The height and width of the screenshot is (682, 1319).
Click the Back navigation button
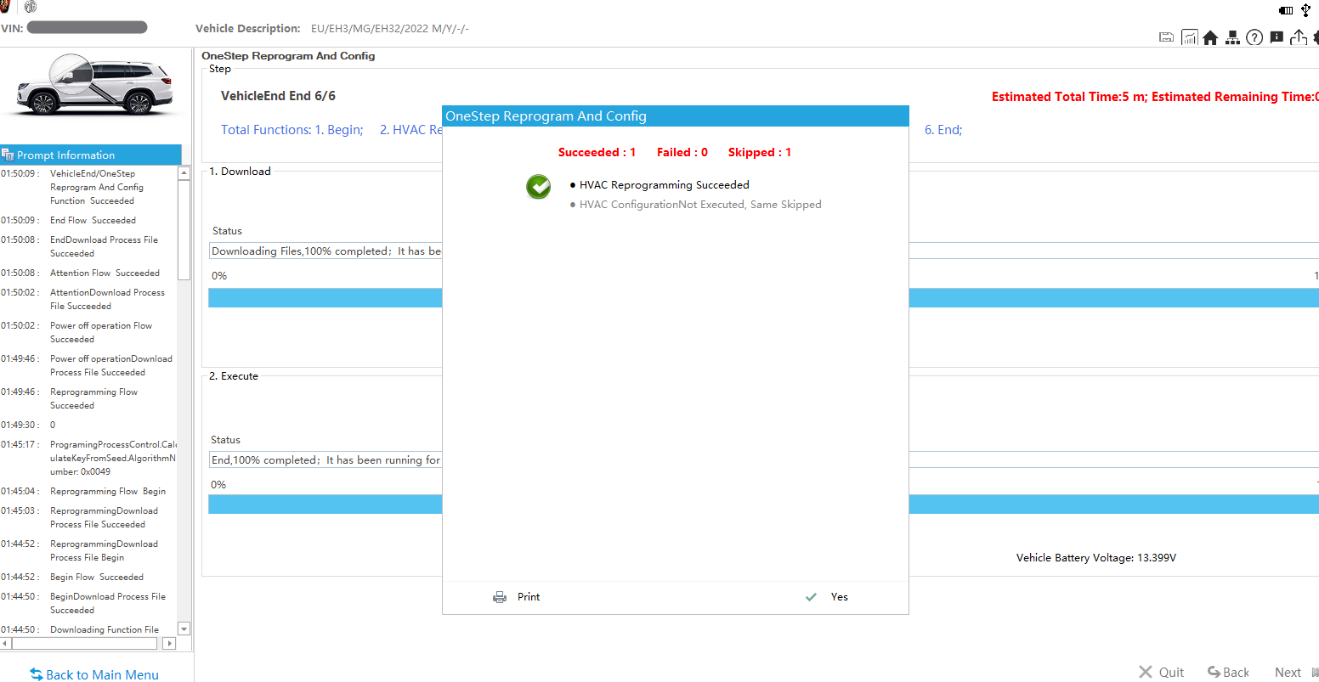click(x=1228, y=672)
